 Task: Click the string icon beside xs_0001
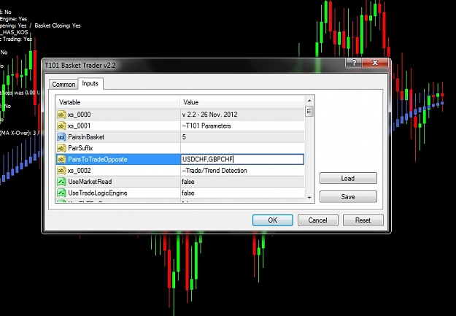(61, 126)
